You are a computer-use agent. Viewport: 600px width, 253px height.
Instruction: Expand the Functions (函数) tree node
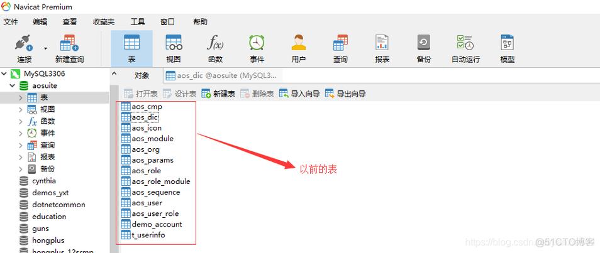point(21,121)
